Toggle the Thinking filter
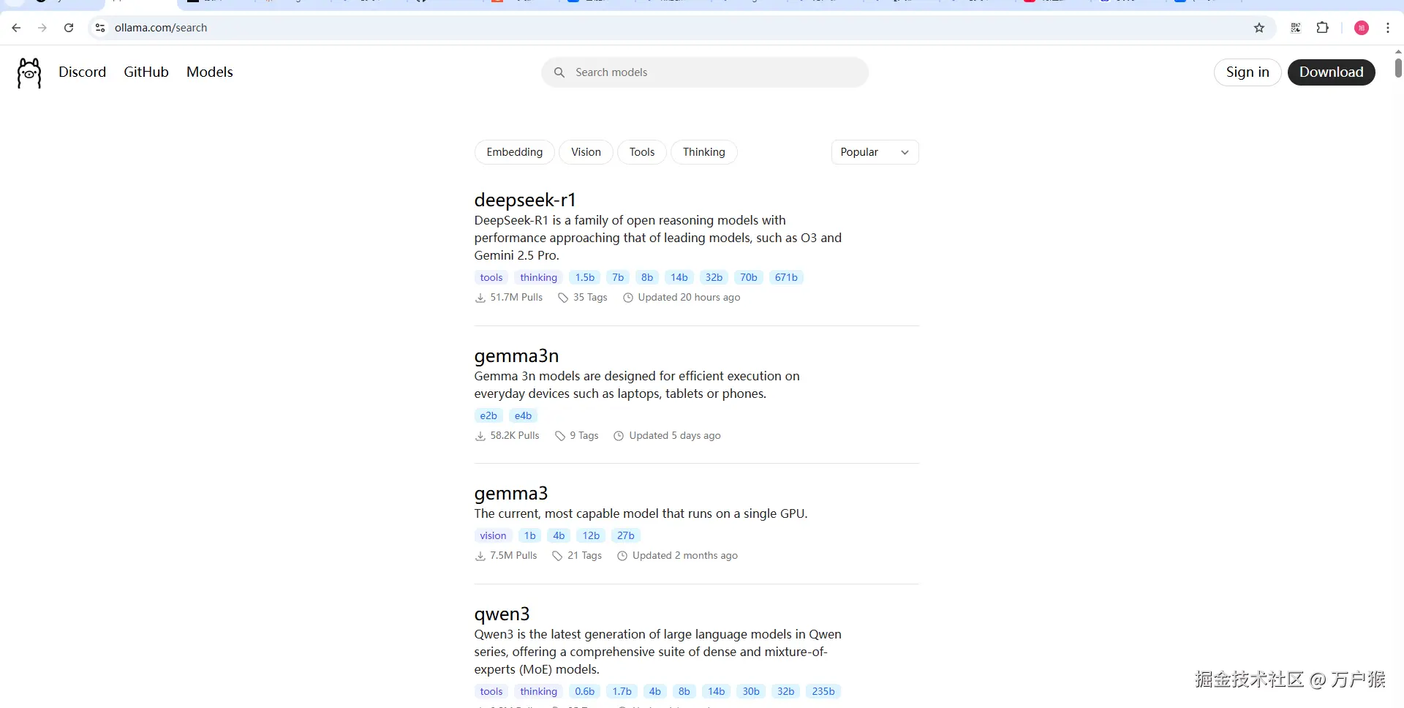This screenshot has height=708, width=1404. (704, 152)
